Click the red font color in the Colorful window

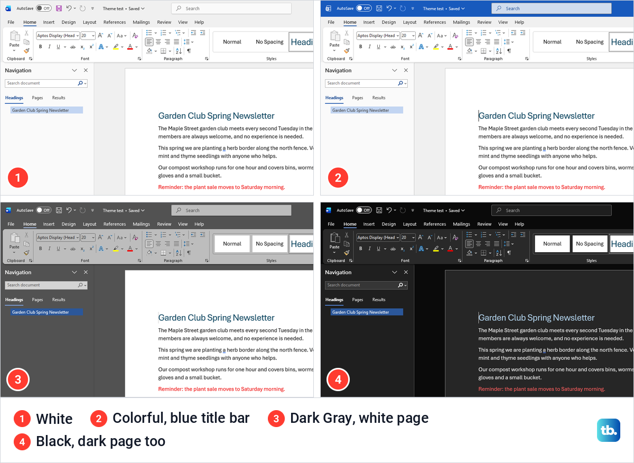(450, 47)
